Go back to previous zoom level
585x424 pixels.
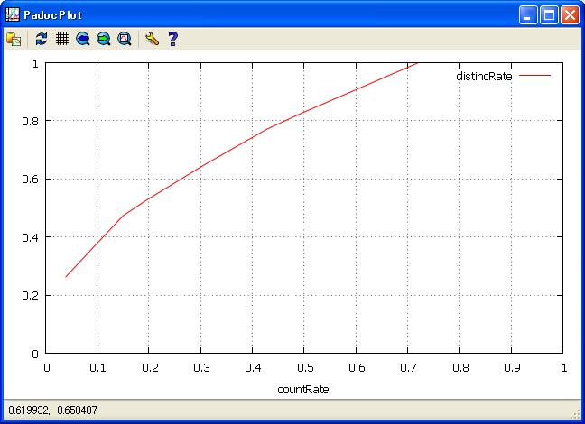point(83,39)
